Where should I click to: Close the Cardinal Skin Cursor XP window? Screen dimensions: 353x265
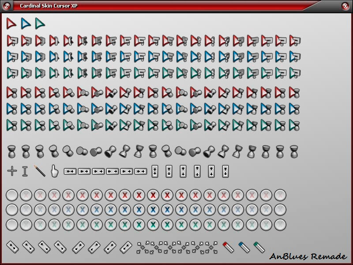[345, 6]
